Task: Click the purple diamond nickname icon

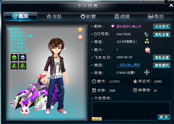Action: [x=113, y=26]
